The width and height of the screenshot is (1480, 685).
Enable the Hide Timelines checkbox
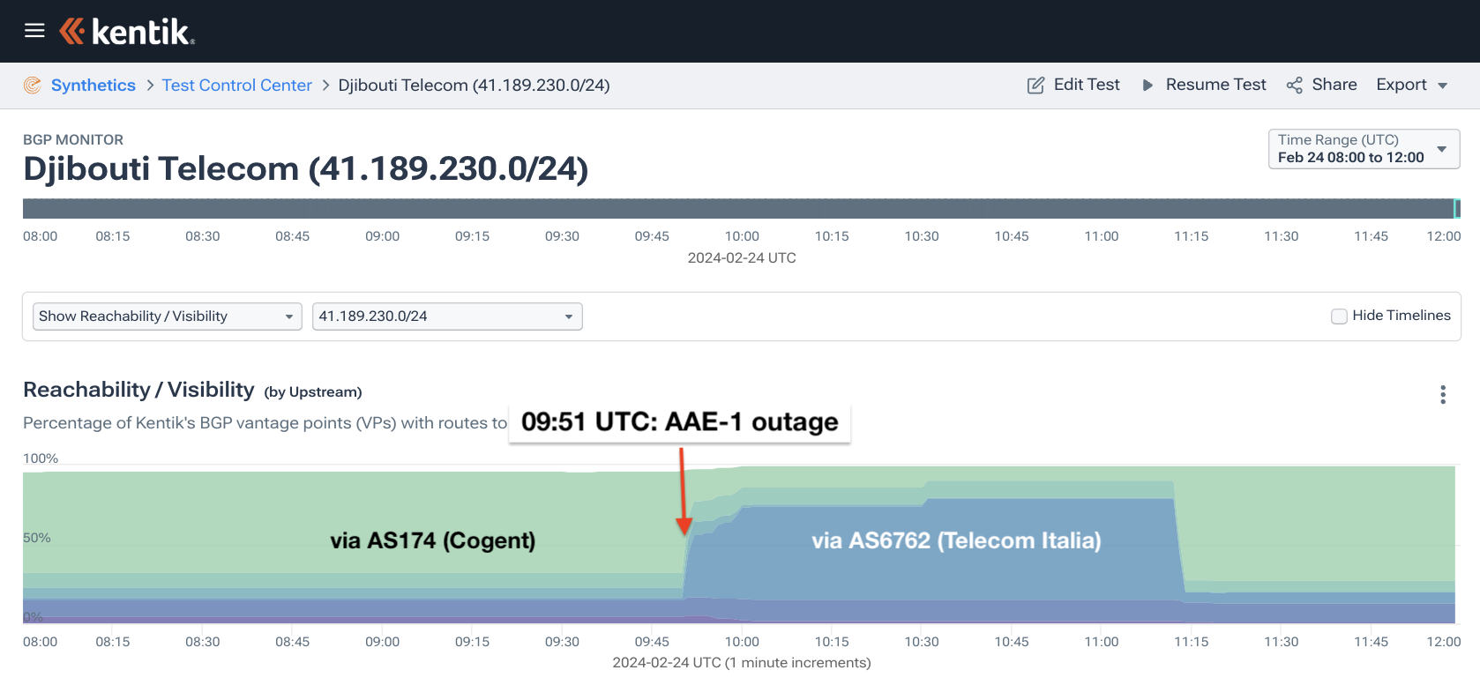[x=1339, y=316]
